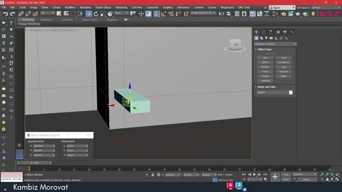Image resolution: width=342 pixels, height=192 pixels.
Task: Click the Cylinder primitive button
Action: tap(265, 67)
